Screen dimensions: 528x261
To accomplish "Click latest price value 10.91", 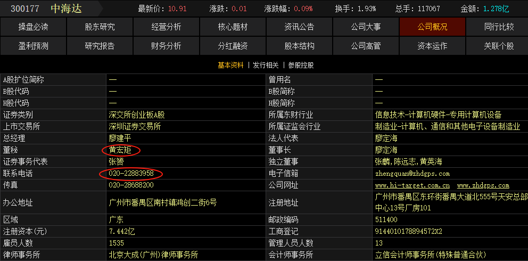I will coord(177,9).
